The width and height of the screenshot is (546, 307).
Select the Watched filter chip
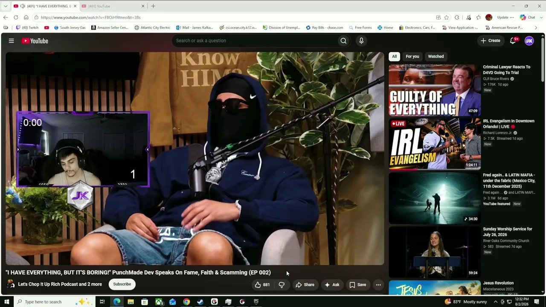click(436, 56)
